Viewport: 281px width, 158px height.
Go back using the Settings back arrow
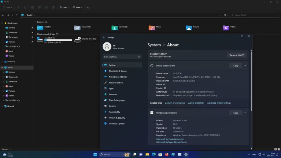(104, 37)
